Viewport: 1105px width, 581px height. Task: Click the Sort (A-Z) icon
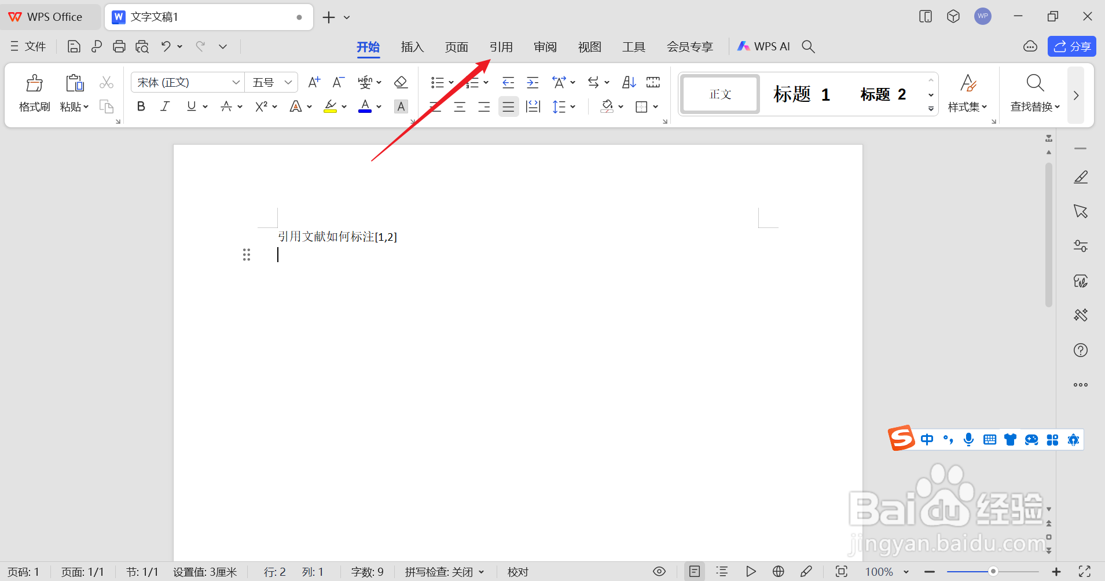[629, 82]
